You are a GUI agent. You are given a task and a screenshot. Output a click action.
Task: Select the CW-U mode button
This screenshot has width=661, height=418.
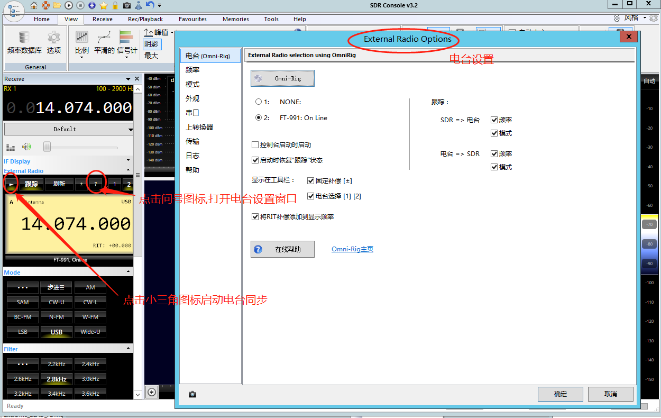[x=57, y=302]
